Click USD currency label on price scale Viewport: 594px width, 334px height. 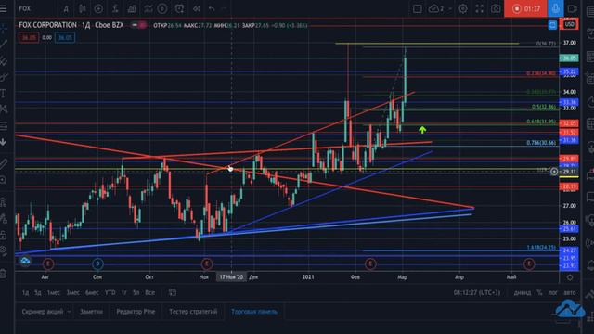pyautogui.click(x=570, y=25)
